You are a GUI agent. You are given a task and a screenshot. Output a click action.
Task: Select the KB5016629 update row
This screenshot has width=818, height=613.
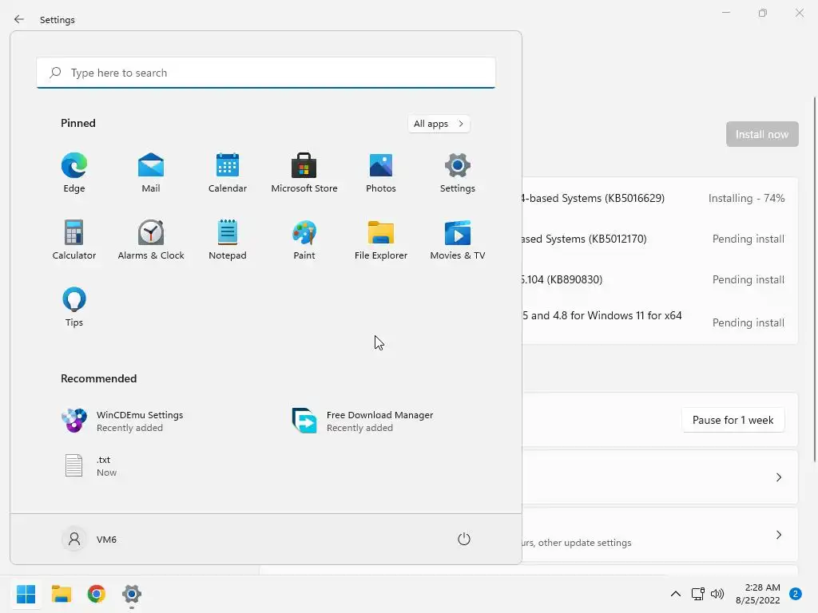coord(660,198)
